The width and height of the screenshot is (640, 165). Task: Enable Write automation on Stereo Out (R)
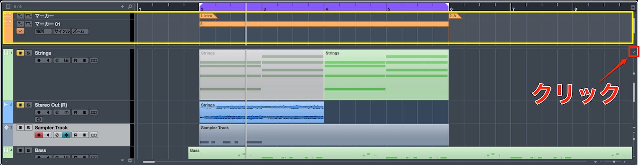click(85, 112)
